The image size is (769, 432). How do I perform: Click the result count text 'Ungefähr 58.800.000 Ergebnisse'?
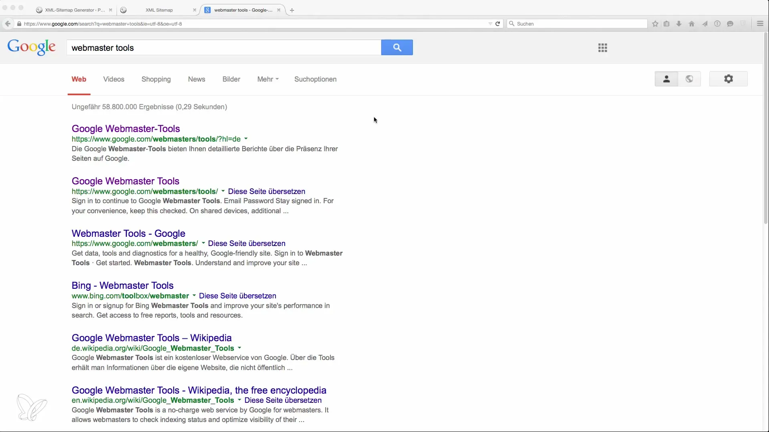[123, 107]
